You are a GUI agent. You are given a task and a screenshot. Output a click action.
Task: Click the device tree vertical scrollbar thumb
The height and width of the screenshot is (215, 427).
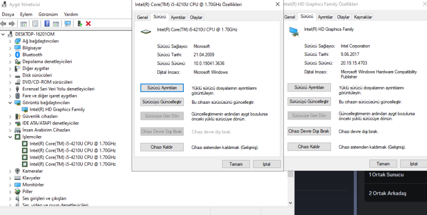(290, 174)
